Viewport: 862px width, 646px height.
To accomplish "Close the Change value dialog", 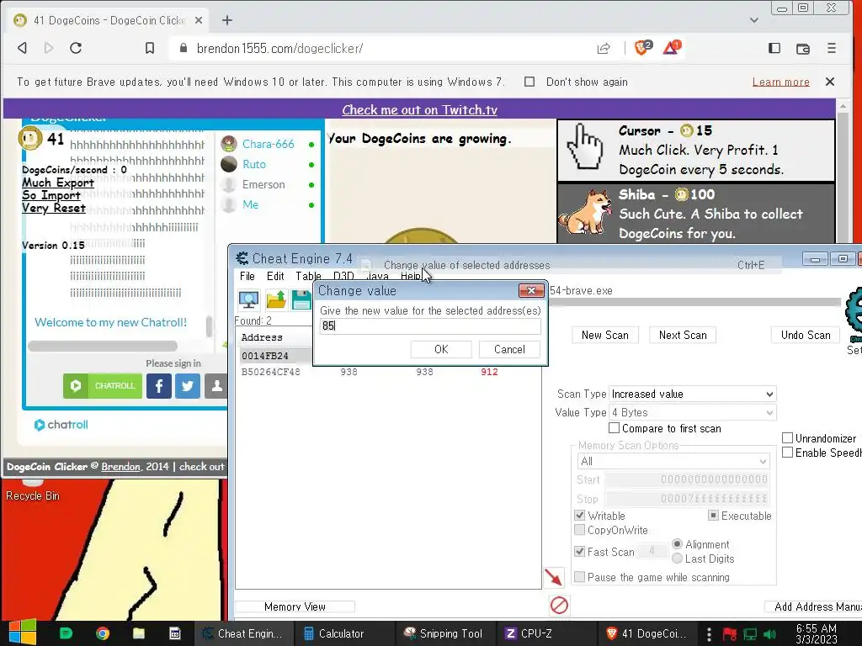I will click(532, 290).
